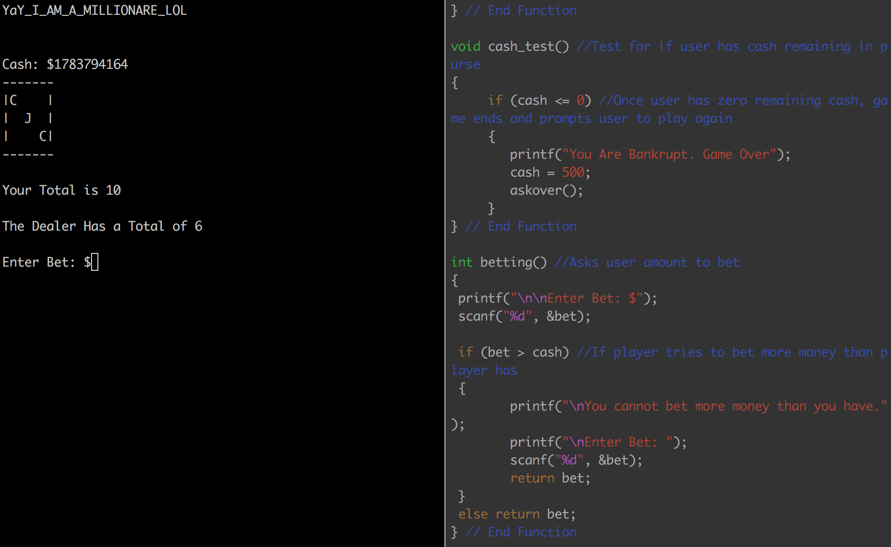Click 'if (bet > cash)' condition

(x=514, y=352)
